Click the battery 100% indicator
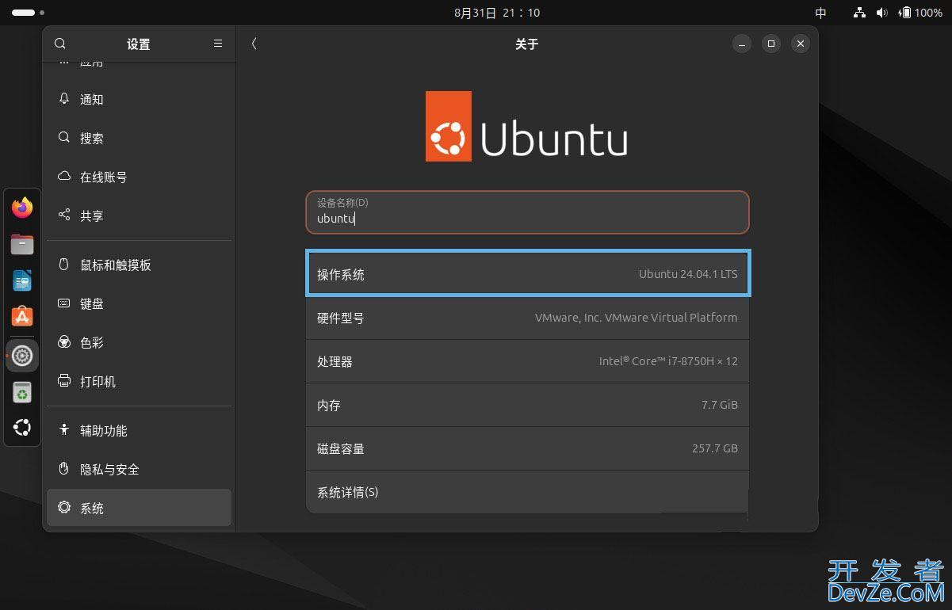The image size is (952, 610). click(920, 13)
